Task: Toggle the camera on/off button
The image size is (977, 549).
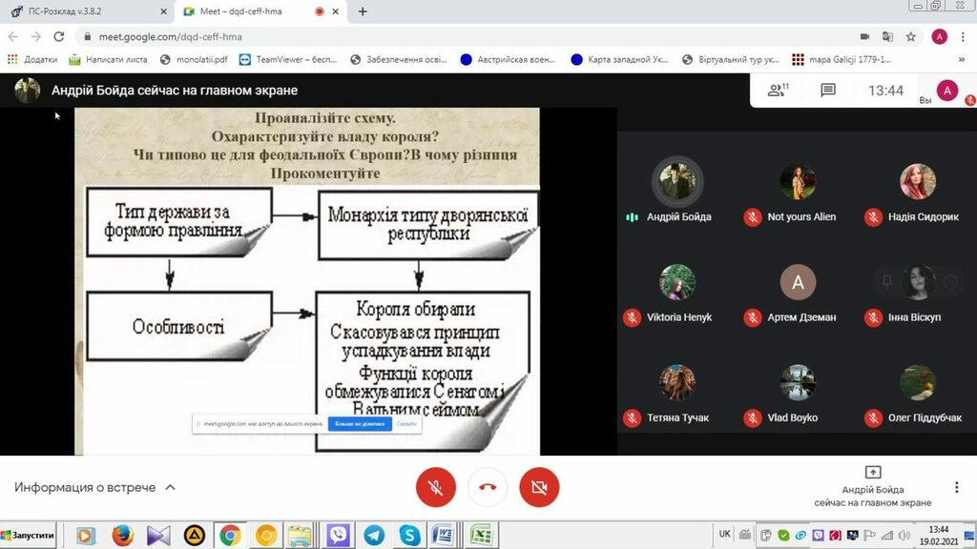Action: [539, 487]
